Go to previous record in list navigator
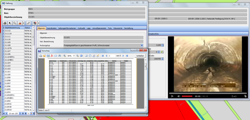The height and width of the screenshot is (120, 250). pos(6,114)
